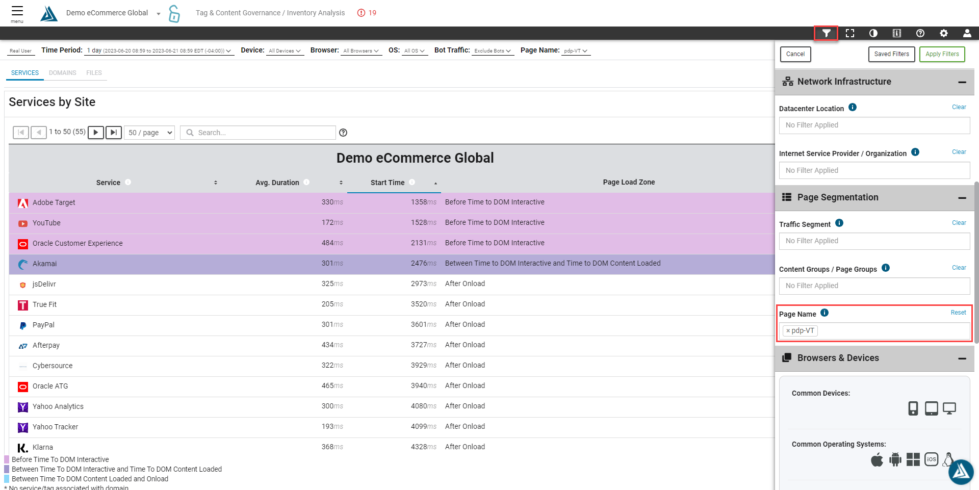Open the settings gear icon
The width and height of the screenshot is (979, 490).
[944, 33]
